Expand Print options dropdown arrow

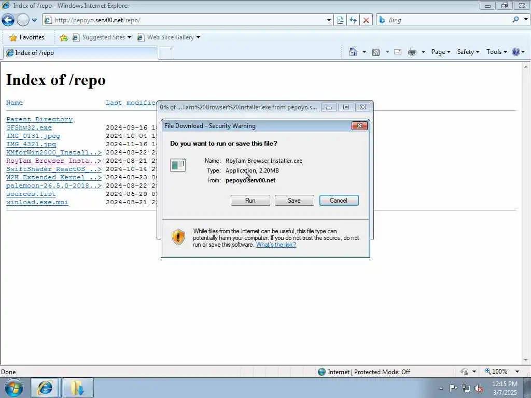423,52
